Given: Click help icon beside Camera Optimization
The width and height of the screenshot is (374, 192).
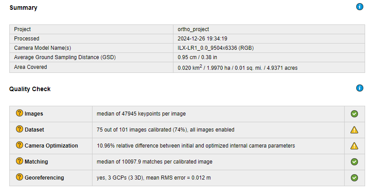Looking at the screenshot, I should 20,145.
